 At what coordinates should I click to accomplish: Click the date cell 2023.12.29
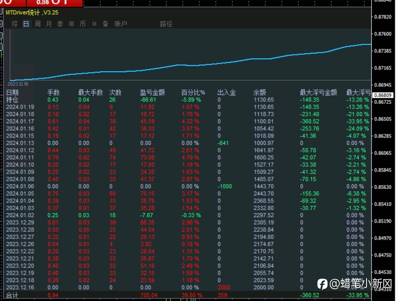pyautogui.click(x=20, y=222)
